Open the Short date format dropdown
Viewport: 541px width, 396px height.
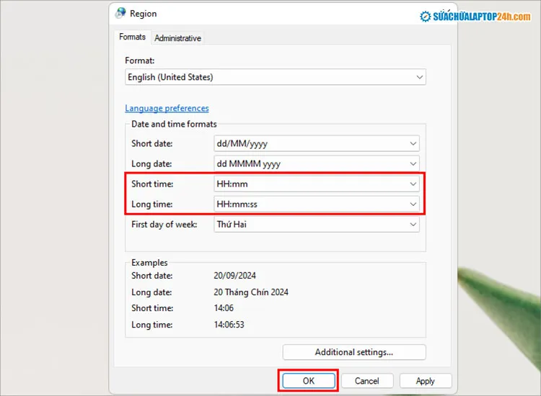[317, 144]
